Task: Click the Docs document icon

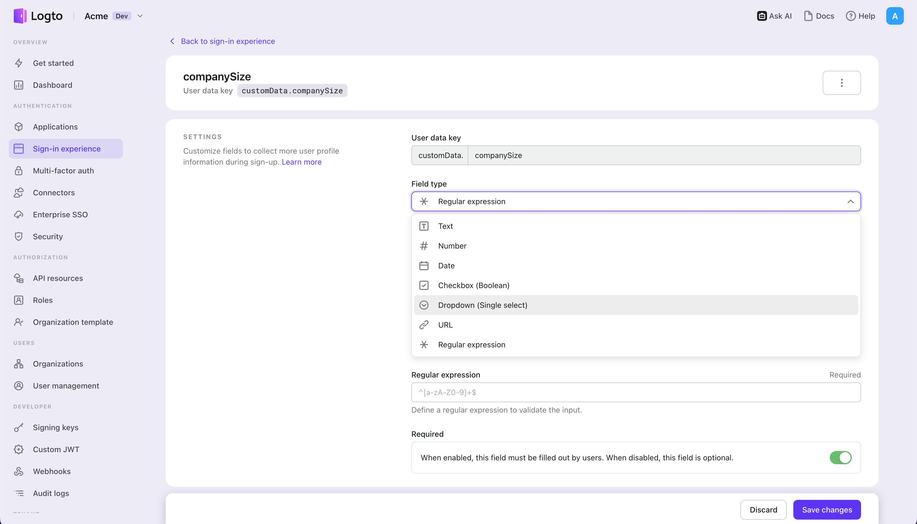Action: point(808,16)
